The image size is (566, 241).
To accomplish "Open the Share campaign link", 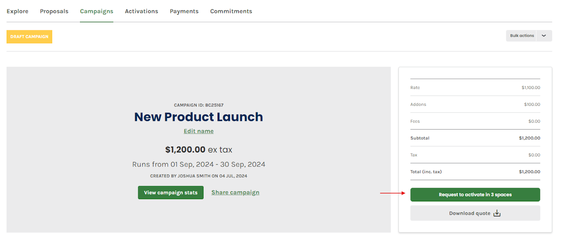I will pyautogui.click(x=235, y=193).
